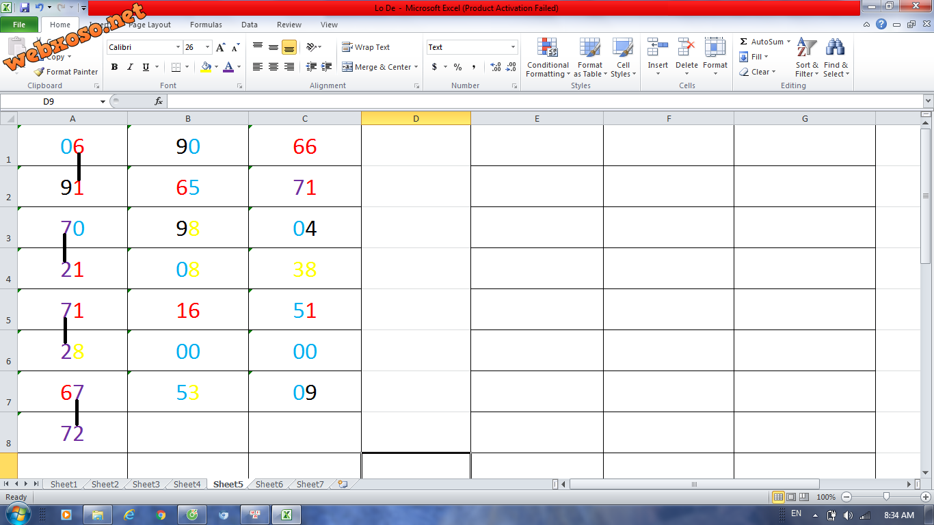The image size is (934, 525).
Task: Select Top Align icon
Action: (x=258, y=47)
